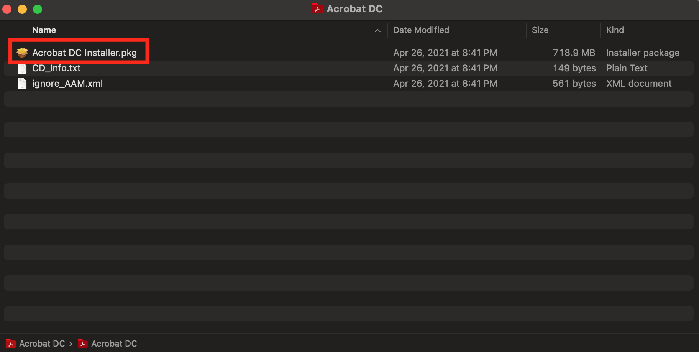Sort files by the Kind column
The image size is (699, 352).
(x=615, y=30)
